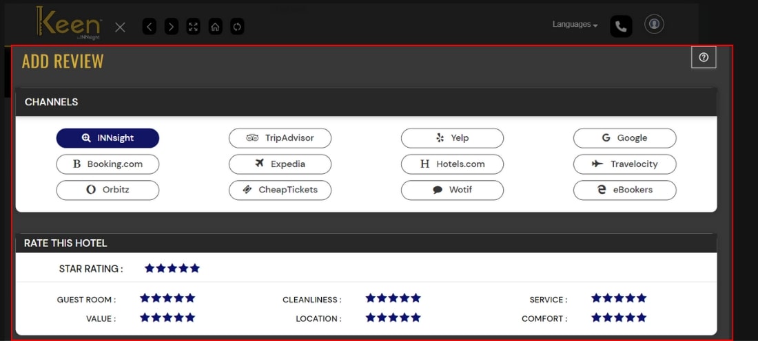Rate Value three stars
Viewport: 758px width, 341px height.
[167, 318]
